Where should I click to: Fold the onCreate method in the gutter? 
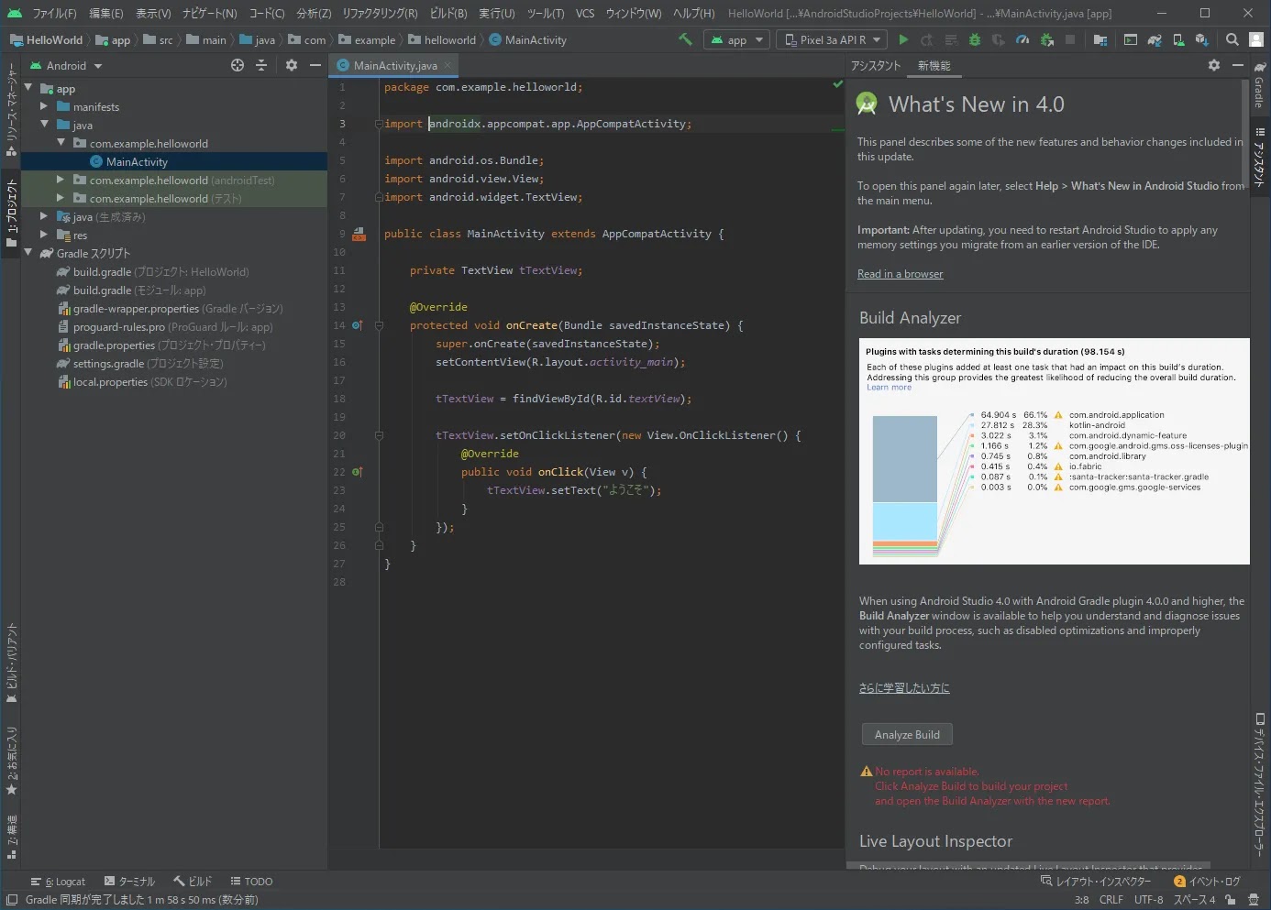[379, 325]
